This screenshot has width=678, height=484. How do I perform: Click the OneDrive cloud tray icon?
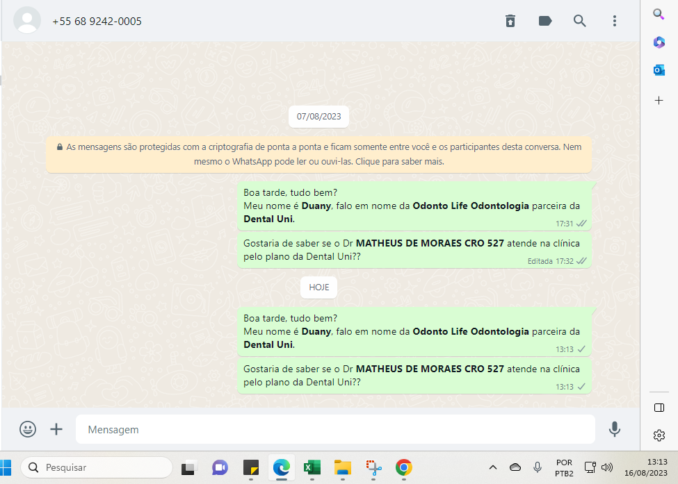515,467
